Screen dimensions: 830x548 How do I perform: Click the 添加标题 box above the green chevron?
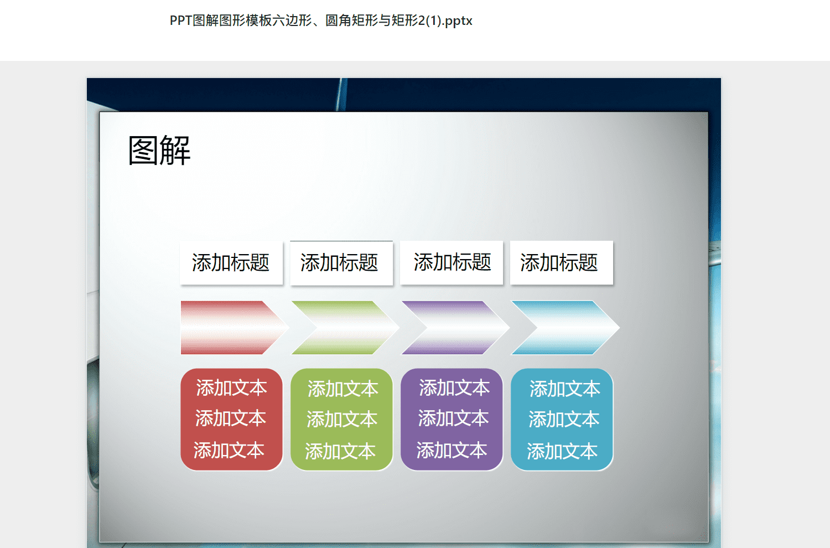point(341,263)
